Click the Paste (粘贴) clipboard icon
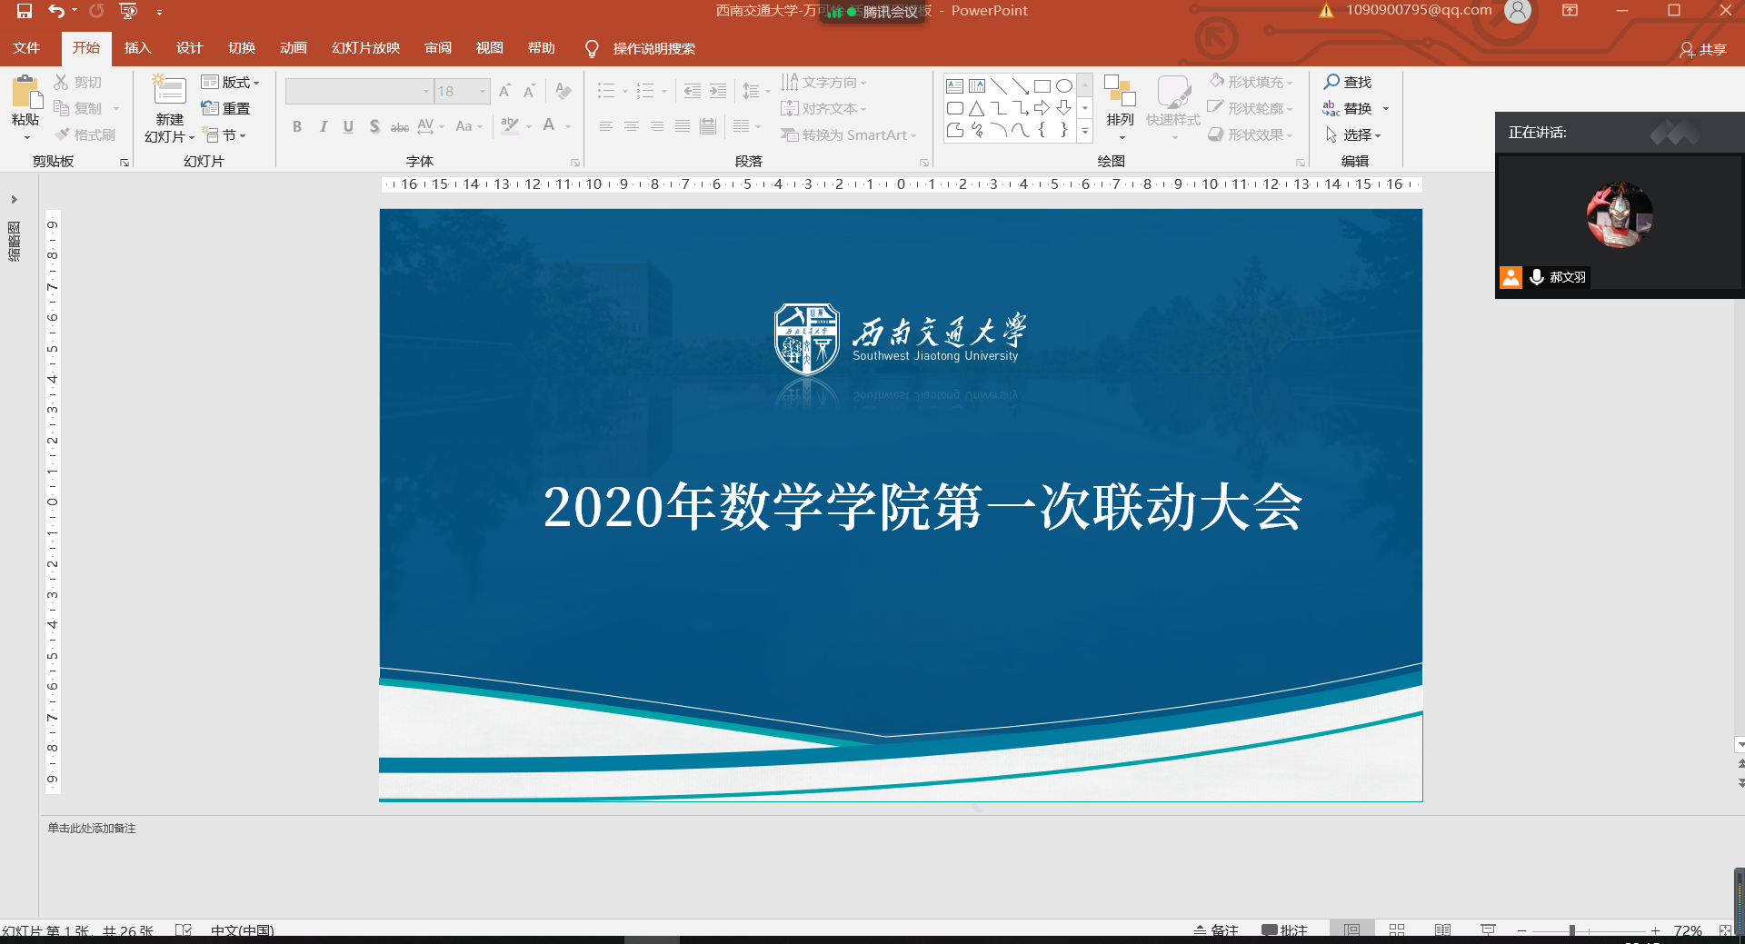This screenshot has height=944, width=1745. point(25,93)
